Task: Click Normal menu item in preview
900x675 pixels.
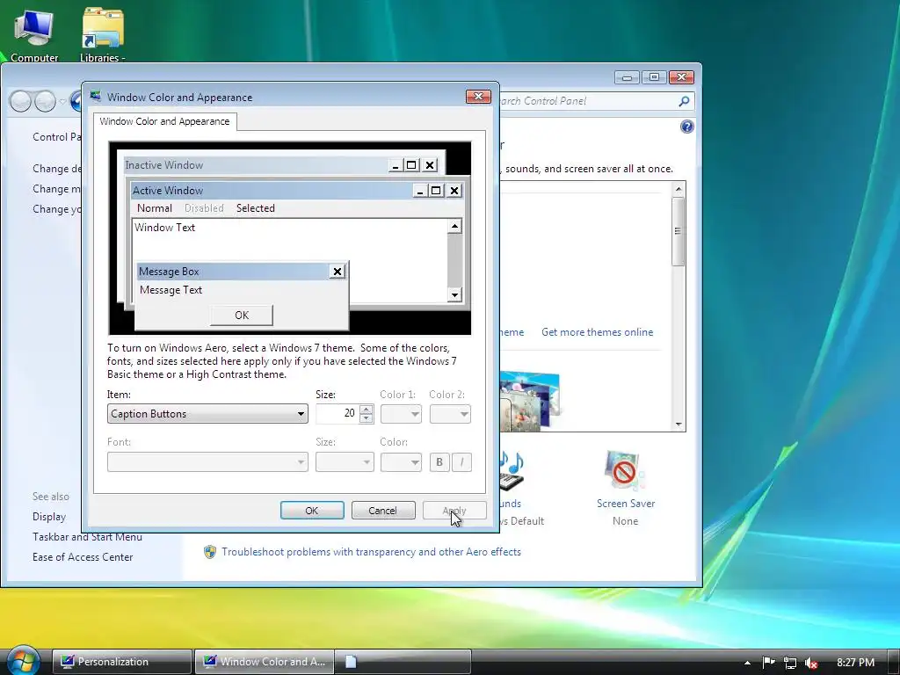Action: pyautogui.click(x=155, y=208)
